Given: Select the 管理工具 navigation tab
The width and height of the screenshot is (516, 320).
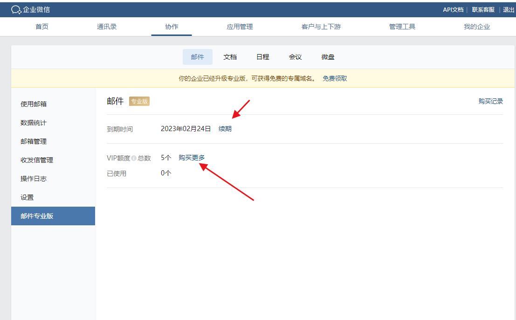Looking at the screenshot, I should point(402,27).
